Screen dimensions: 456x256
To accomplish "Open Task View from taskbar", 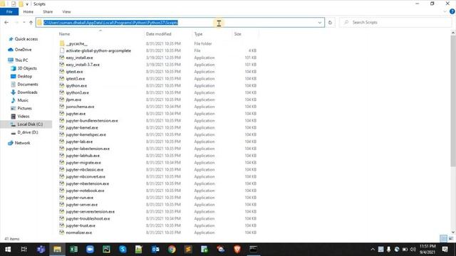I will [24, 249].
